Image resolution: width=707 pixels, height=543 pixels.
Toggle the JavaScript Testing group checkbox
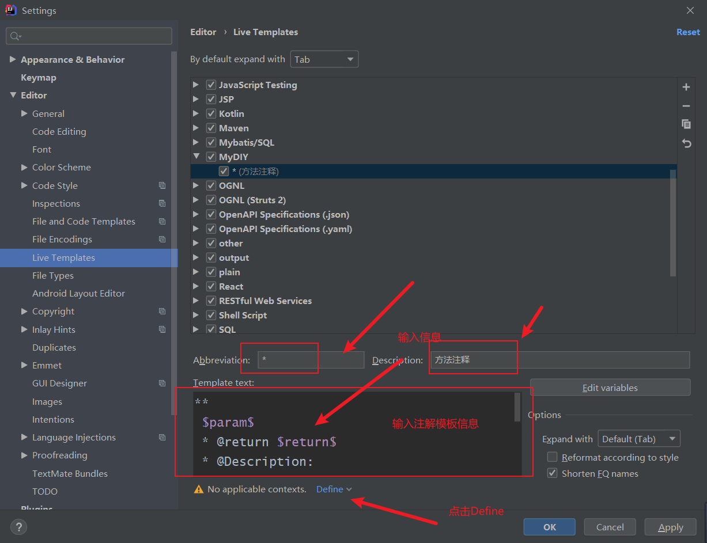[x=211, y=85]
